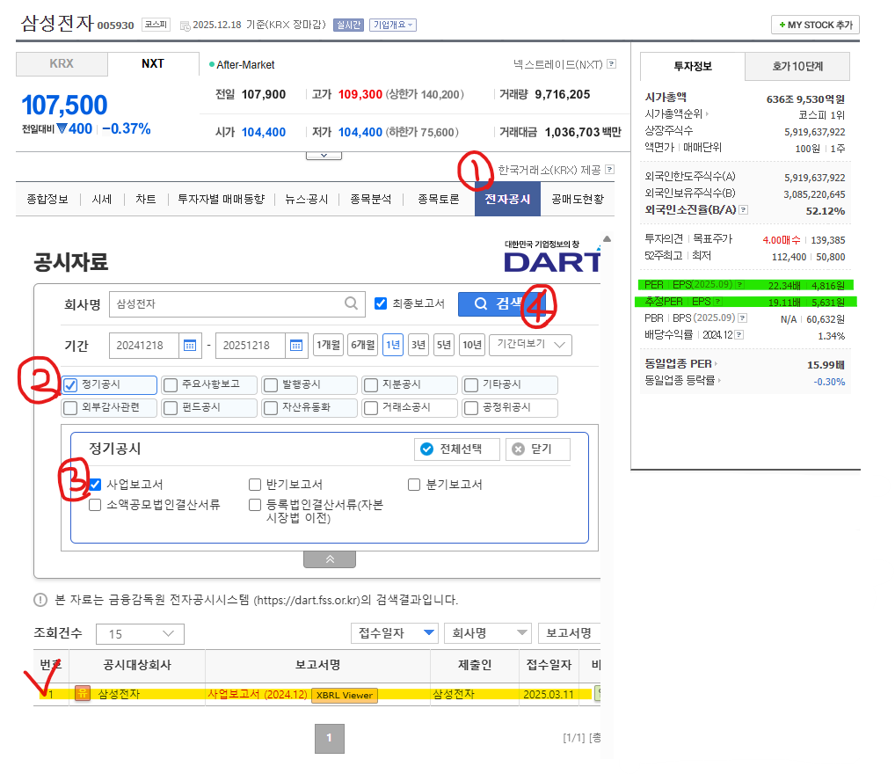895x774 pixels.
Task: Open the 보고서명 sort dropdown
Action: coord(569,633)
